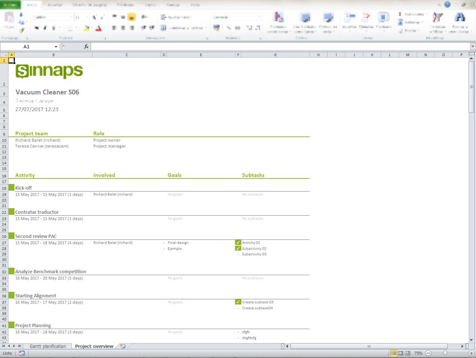Click the green Archivo file button
Viewport: 476px width, 358px height.
(x=10, y=5)
